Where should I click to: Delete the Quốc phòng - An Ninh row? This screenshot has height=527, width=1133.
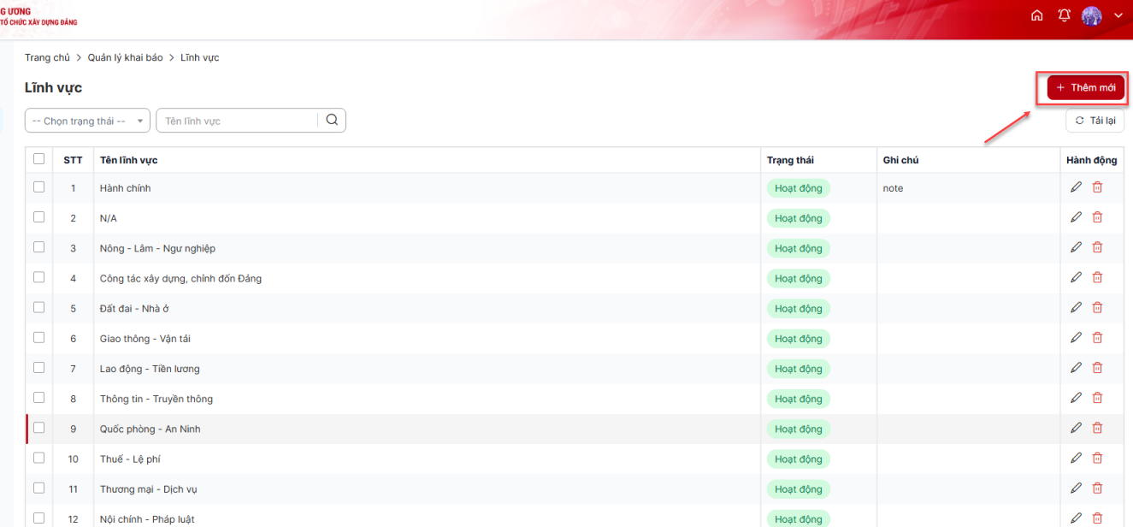pos(1097,428)
